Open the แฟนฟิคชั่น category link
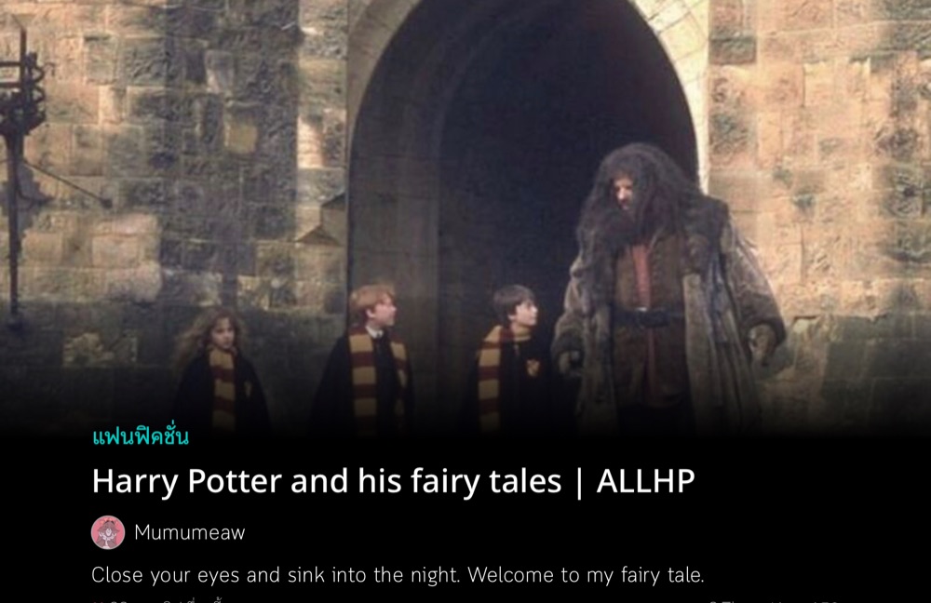This screenshot has width=931, height=603. pos(141,436)
